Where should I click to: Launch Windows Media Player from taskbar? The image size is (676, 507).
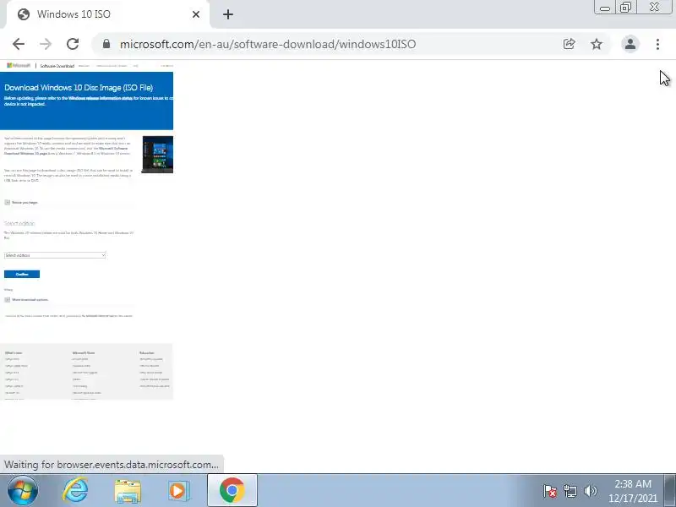tap(177, 491)
